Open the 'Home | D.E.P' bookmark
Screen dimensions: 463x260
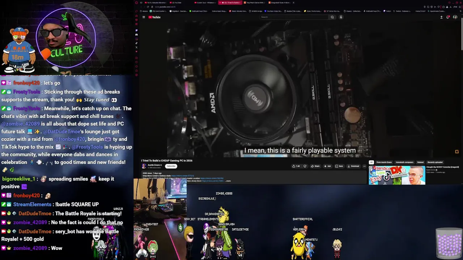point(420,11)
